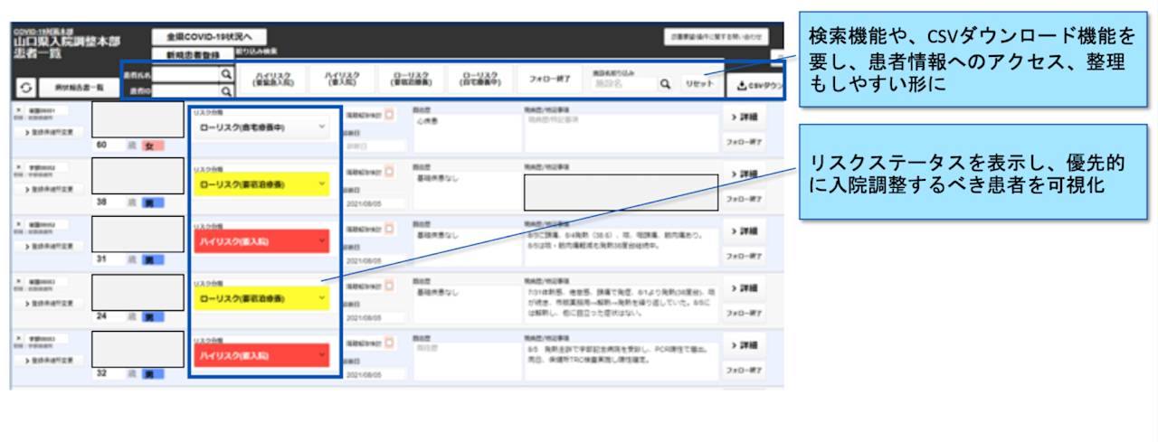Click the date field 2021/08/05 in the age-38 row
Screen dimensions: 1158x442
375,203
